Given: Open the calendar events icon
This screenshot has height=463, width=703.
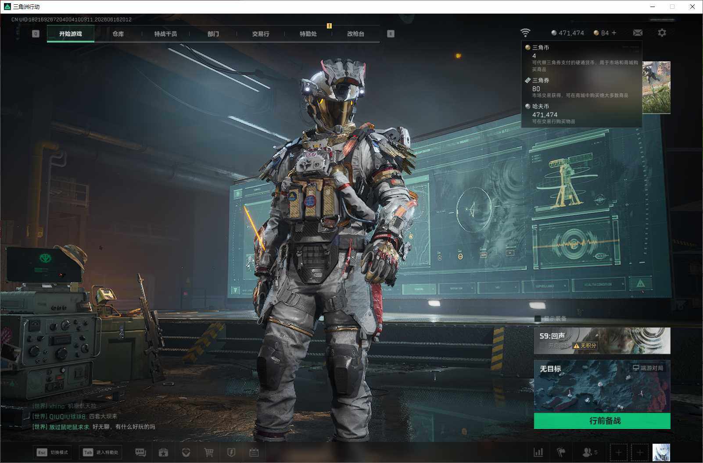Looking at the screenshot, I should pos(254,452).
